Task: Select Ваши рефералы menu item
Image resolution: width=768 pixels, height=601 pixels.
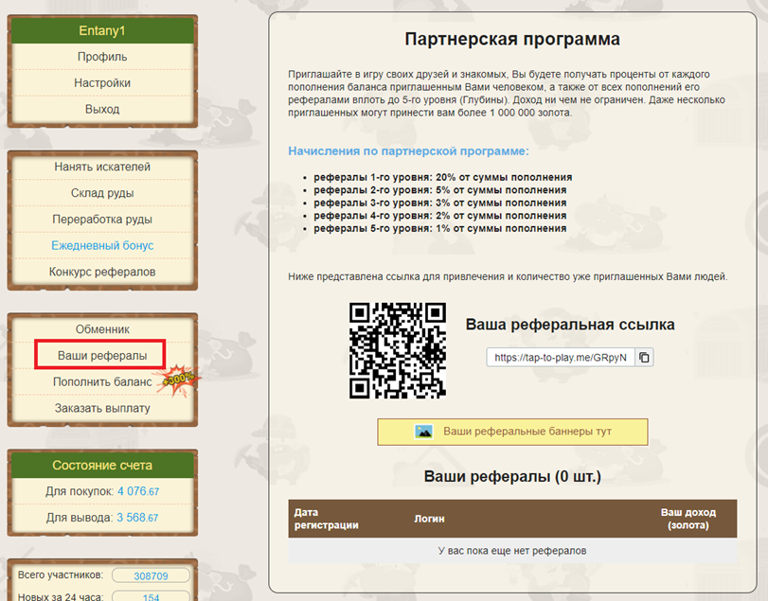Action: 102,355
